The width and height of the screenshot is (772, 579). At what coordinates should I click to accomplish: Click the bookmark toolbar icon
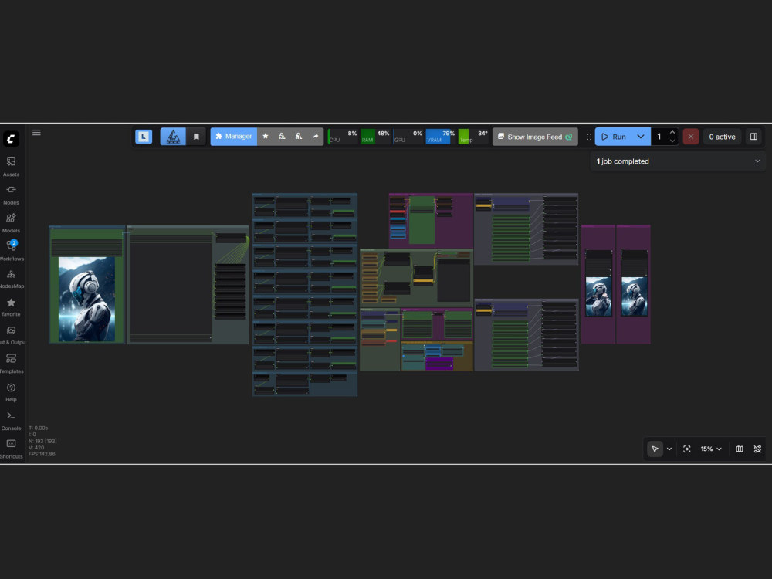point(196,137)
